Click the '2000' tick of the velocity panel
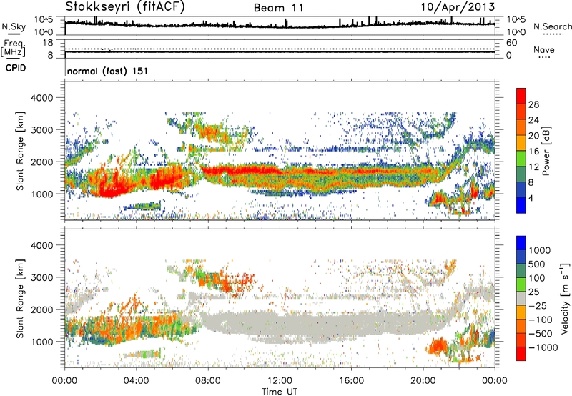Image resolution: width=572 pixels, height=396 pixels. [x=42, y=310]
